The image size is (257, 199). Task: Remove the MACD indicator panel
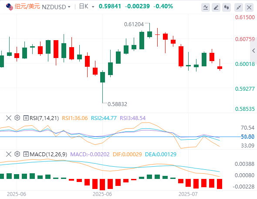tap(9, 154)
